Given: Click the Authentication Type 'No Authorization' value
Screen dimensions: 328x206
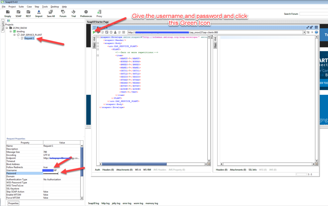Looking at the screenshot, I should point(52,179).
